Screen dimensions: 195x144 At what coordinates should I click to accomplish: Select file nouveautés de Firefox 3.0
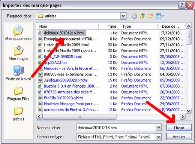coord(71,110)
